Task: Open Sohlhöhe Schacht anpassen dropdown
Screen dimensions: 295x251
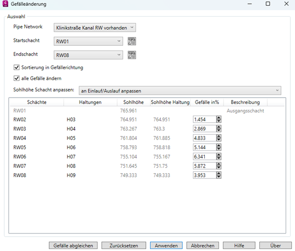Action: coord(180,90)
